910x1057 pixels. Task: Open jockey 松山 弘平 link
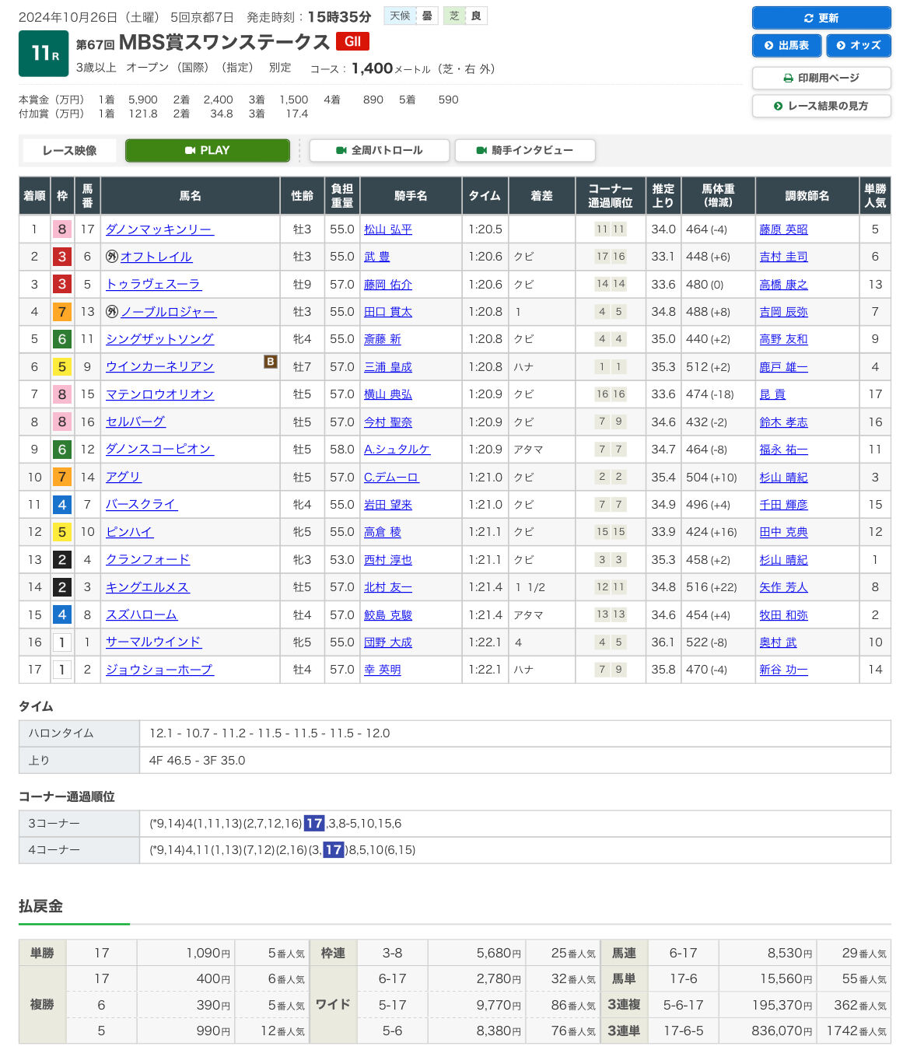tap(388, 229)
